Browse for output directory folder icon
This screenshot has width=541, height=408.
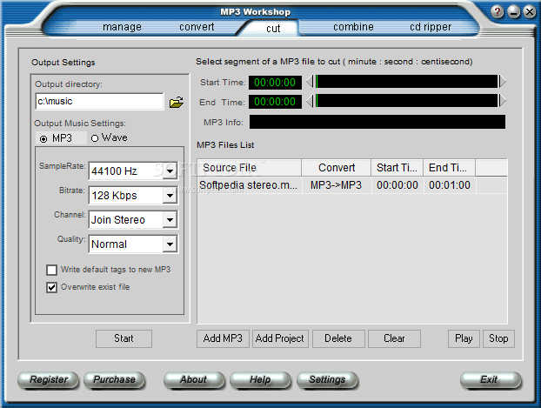177,102
